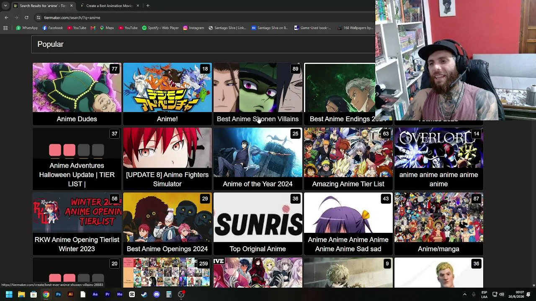Open the taskbar microphone indicator
The height and width of the screenshot is (301, 536).
click(x=474, y=294)
